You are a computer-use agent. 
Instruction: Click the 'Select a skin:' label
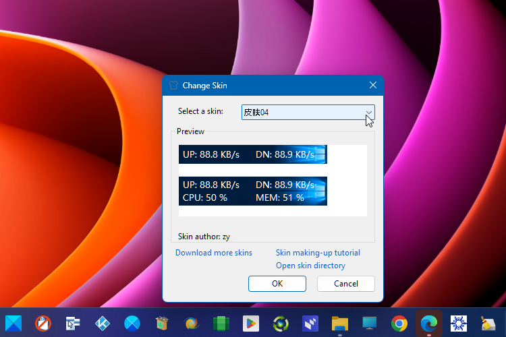coord(200,111)
